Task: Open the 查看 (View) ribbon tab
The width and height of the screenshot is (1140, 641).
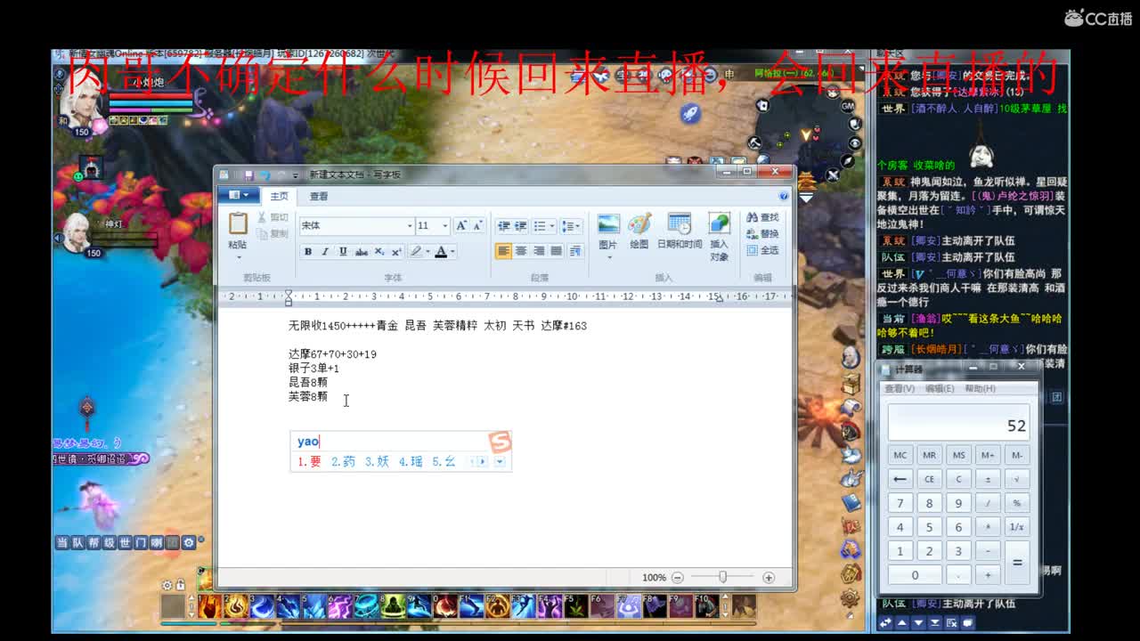Action: [x=319, y=196]
